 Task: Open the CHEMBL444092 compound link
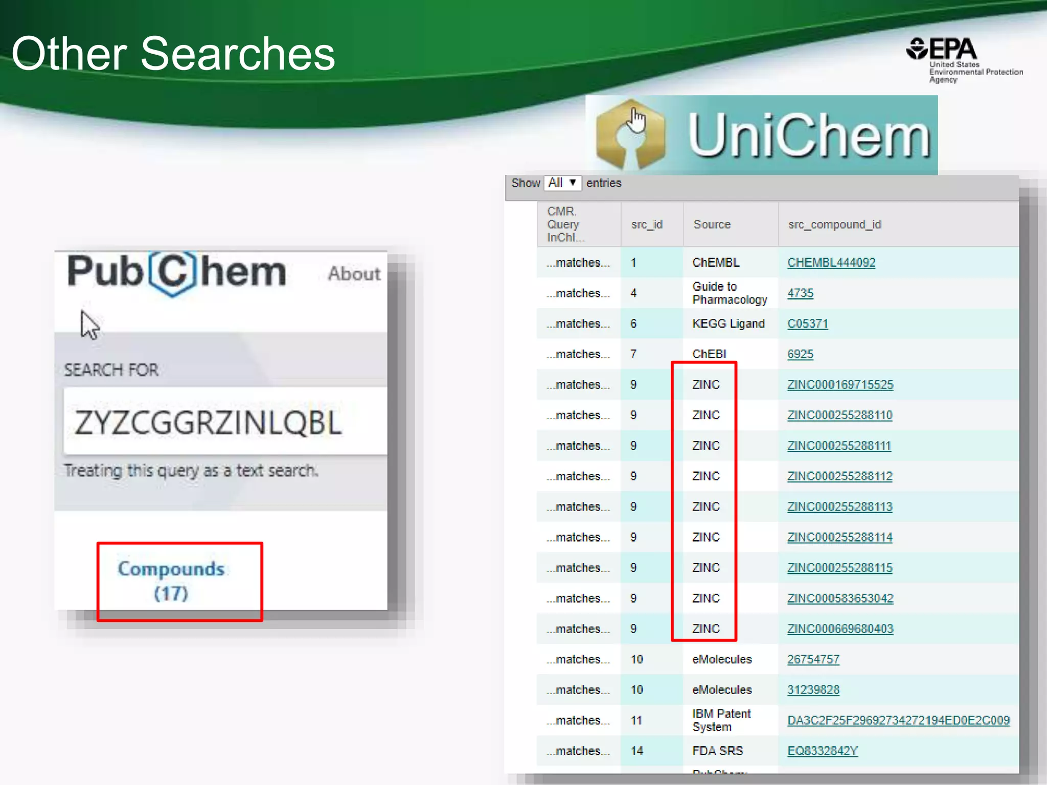pos(831,263)
